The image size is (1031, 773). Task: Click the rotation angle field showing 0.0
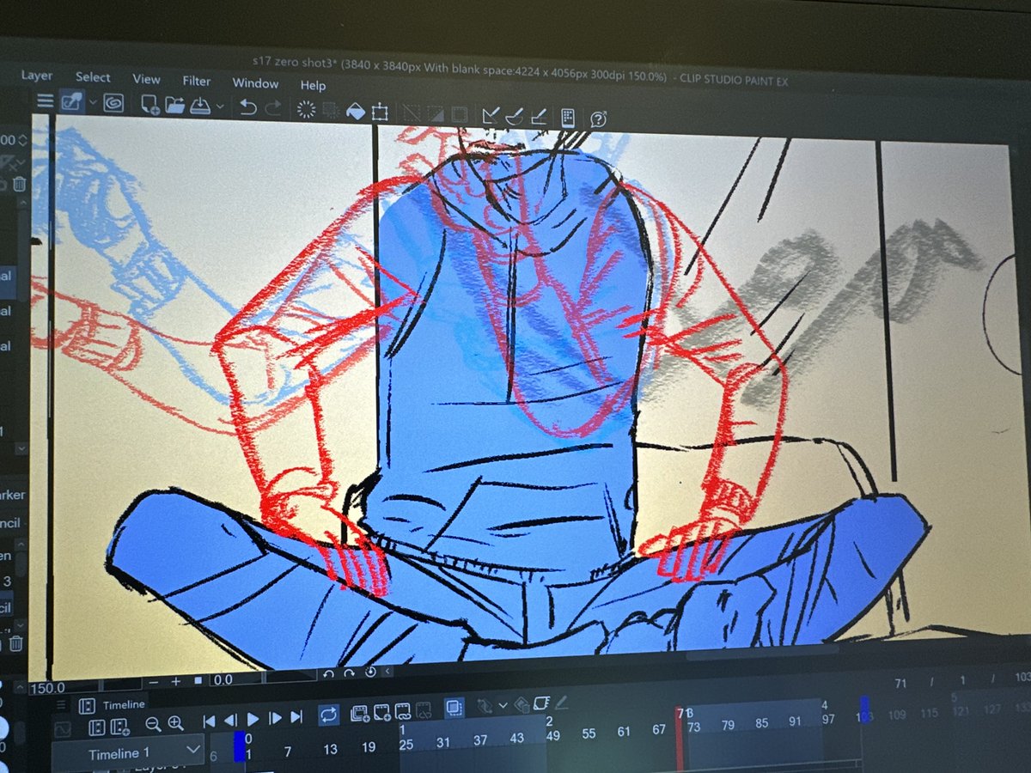tap(235, 679)
